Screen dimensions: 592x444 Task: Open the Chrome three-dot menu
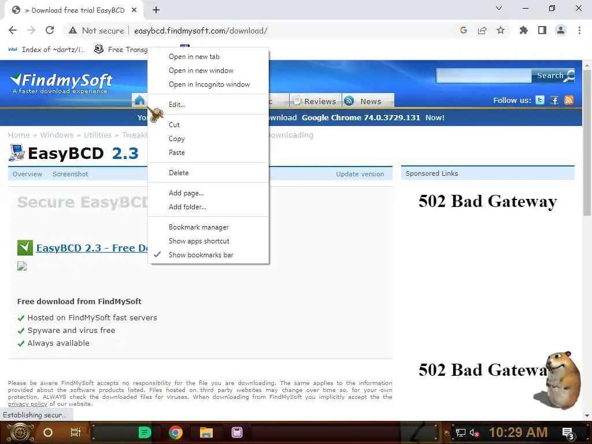coord(579,31)
